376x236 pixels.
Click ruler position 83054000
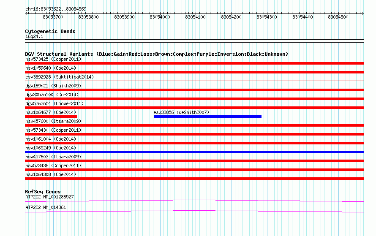(x=160, y=17)
